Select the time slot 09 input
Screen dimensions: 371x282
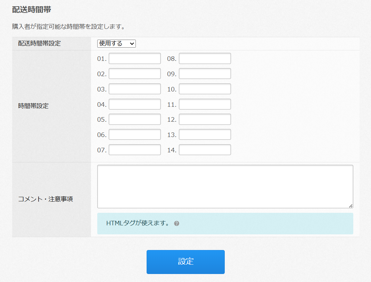click(x=205, y=74)
